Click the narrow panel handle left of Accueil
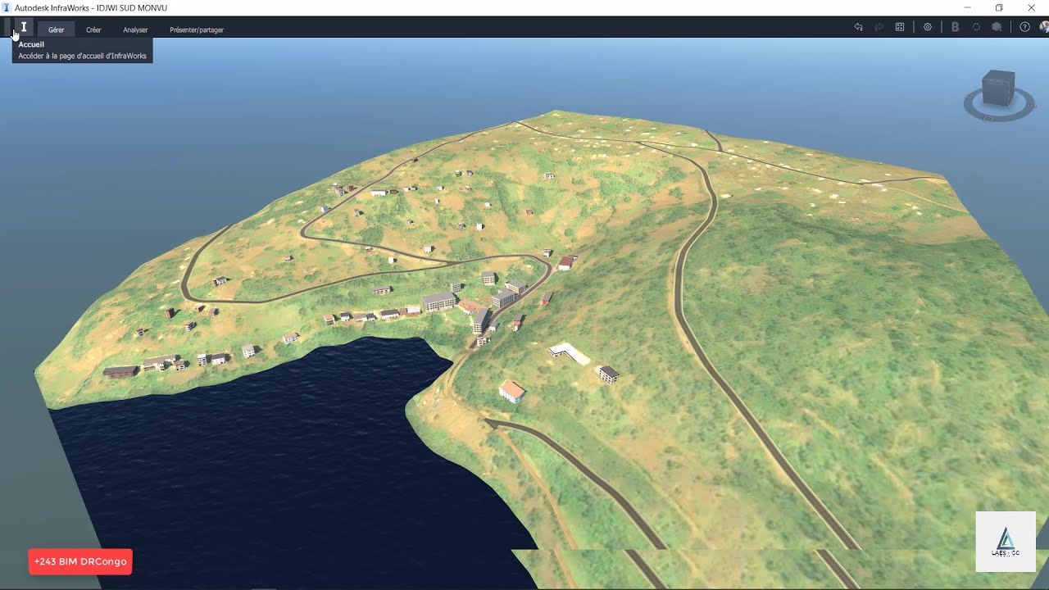The image size is (1049, 590). pyautogui.click(x=9, y=27)
